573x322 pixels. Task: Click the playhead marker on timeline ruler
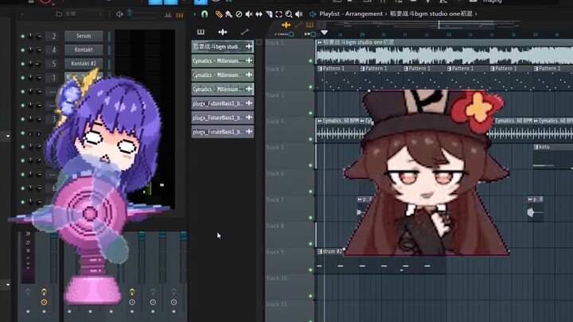point(324,33)
